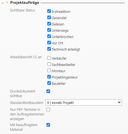
Task: Disable Technisch erledigt status
Action: (49, 49)
